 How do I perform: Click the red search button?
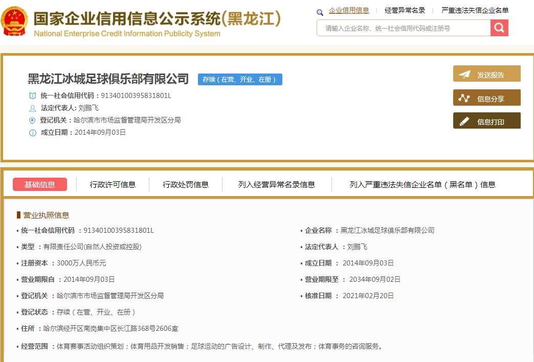pos(499,28)
